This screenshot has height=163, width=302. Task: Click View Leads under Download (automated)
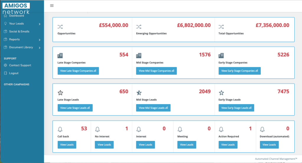pyautogui.click(x=269, y=145)
